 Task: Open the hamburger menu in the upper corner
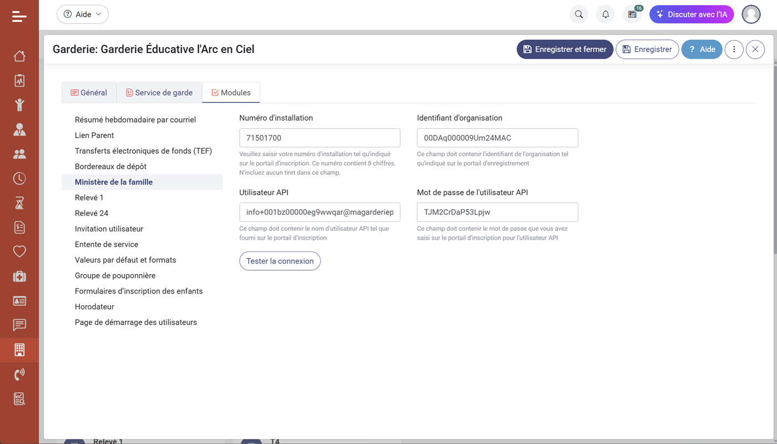pyautogui.click(x=19, y=16)
